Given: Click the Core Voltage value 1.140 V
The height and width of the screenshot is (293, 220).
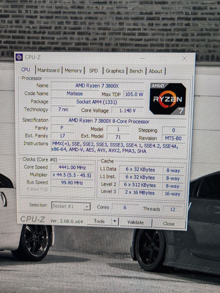Looking at the screenshot, I should [x=127, y=111].
